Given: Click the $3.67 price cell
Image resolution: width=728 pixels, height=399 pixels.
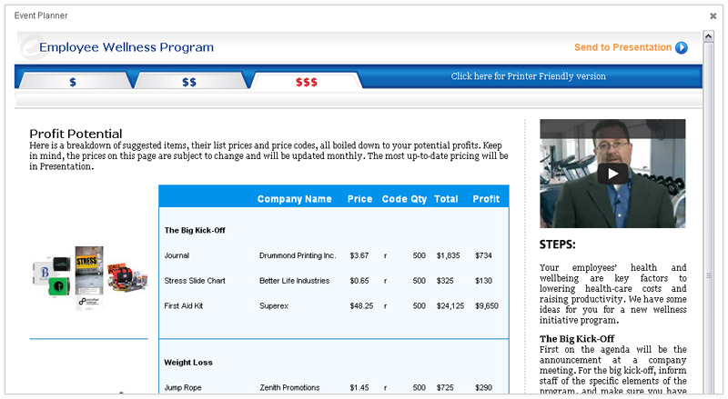Looking at the screenshot, I should (359, 255).
